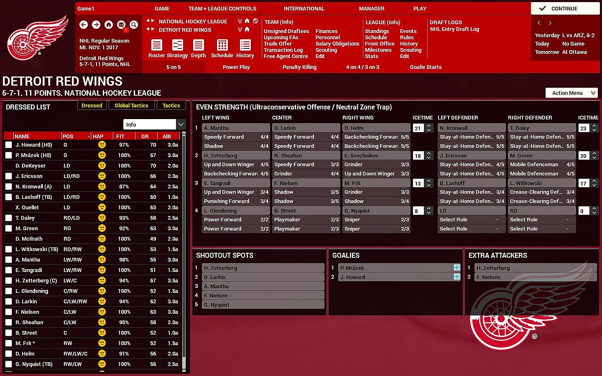Screen dimensions: 602x376
Task: Click the Red Wings logo at top left
Action: (x=38, y=38)
